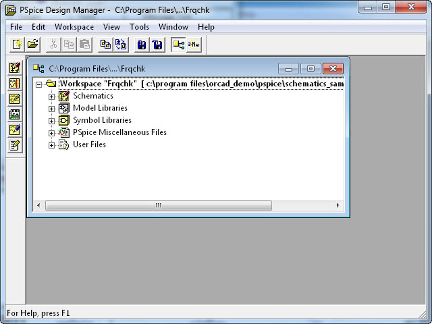The height and width of the screenshot is (324, 432).
Task: Toggle the tree view toolbar icon
Action: click(179, 44)
